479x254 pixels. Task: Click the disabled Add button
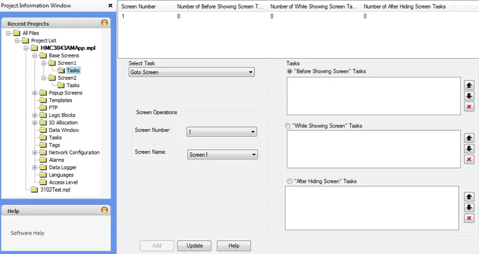(156, 246)
